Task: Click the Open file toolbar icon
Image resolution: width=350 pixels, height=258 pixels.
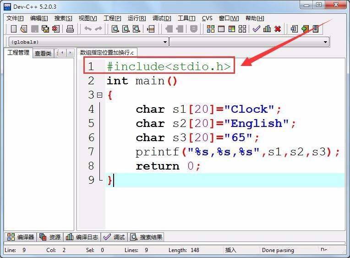Action: click(x=24, y=29)
